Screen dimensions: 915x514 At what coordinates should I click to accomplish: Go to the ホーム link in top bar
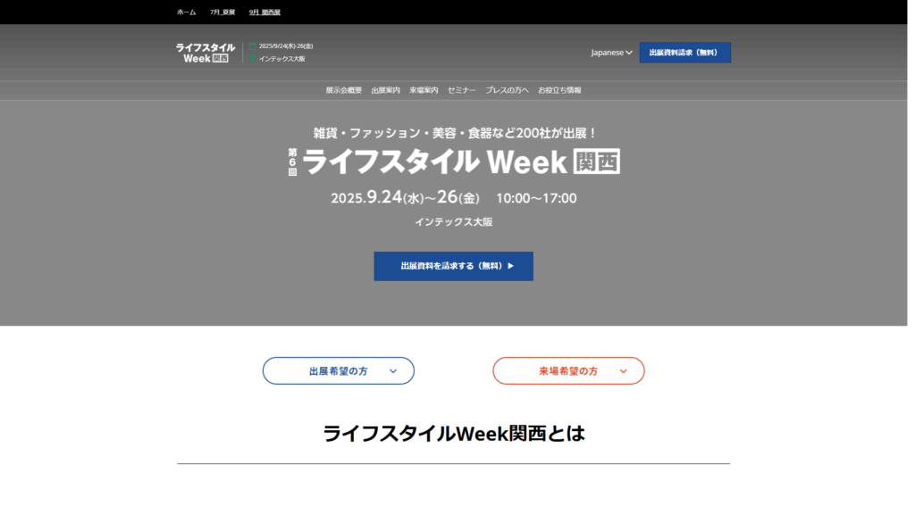click(x=187, y=12)
